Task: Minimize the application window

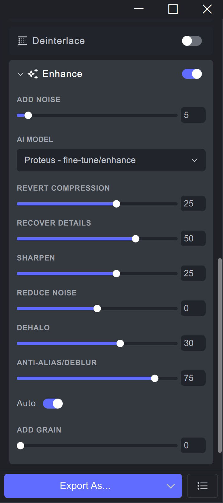Action: (139, 9)
